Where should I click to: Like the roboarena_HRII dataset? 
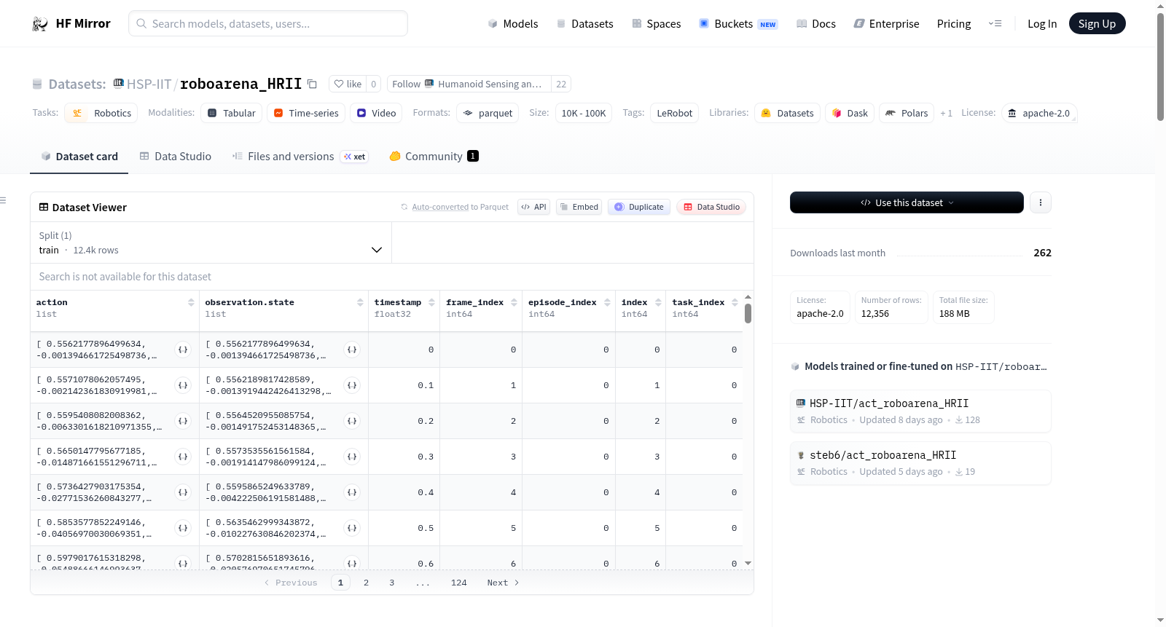(x=348, y=84)
